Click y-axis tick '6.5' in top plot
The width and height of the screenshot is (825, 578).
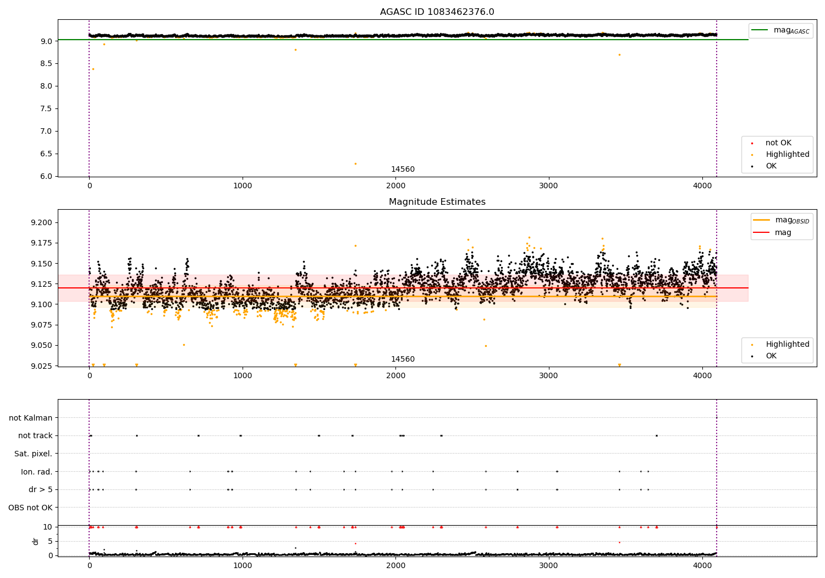pyautogui.click(x=46, y=154)
